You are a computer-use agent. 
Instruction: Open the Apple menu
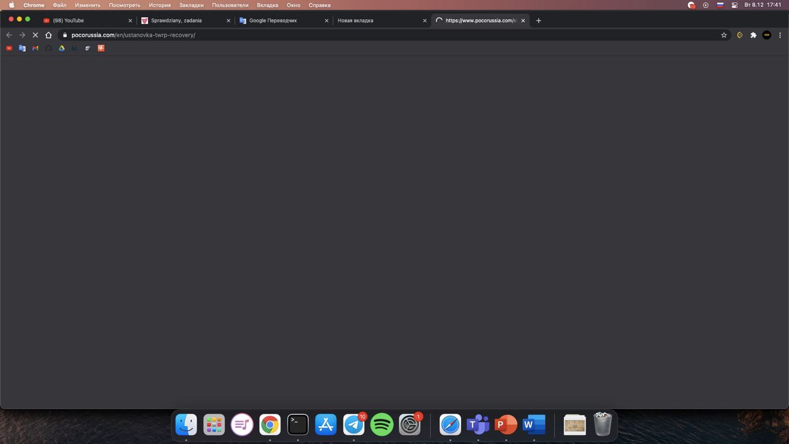(12, 5)
